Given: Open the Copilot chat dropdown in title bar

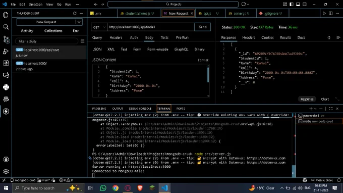Looking at the screenshot, I should [248, 4].
